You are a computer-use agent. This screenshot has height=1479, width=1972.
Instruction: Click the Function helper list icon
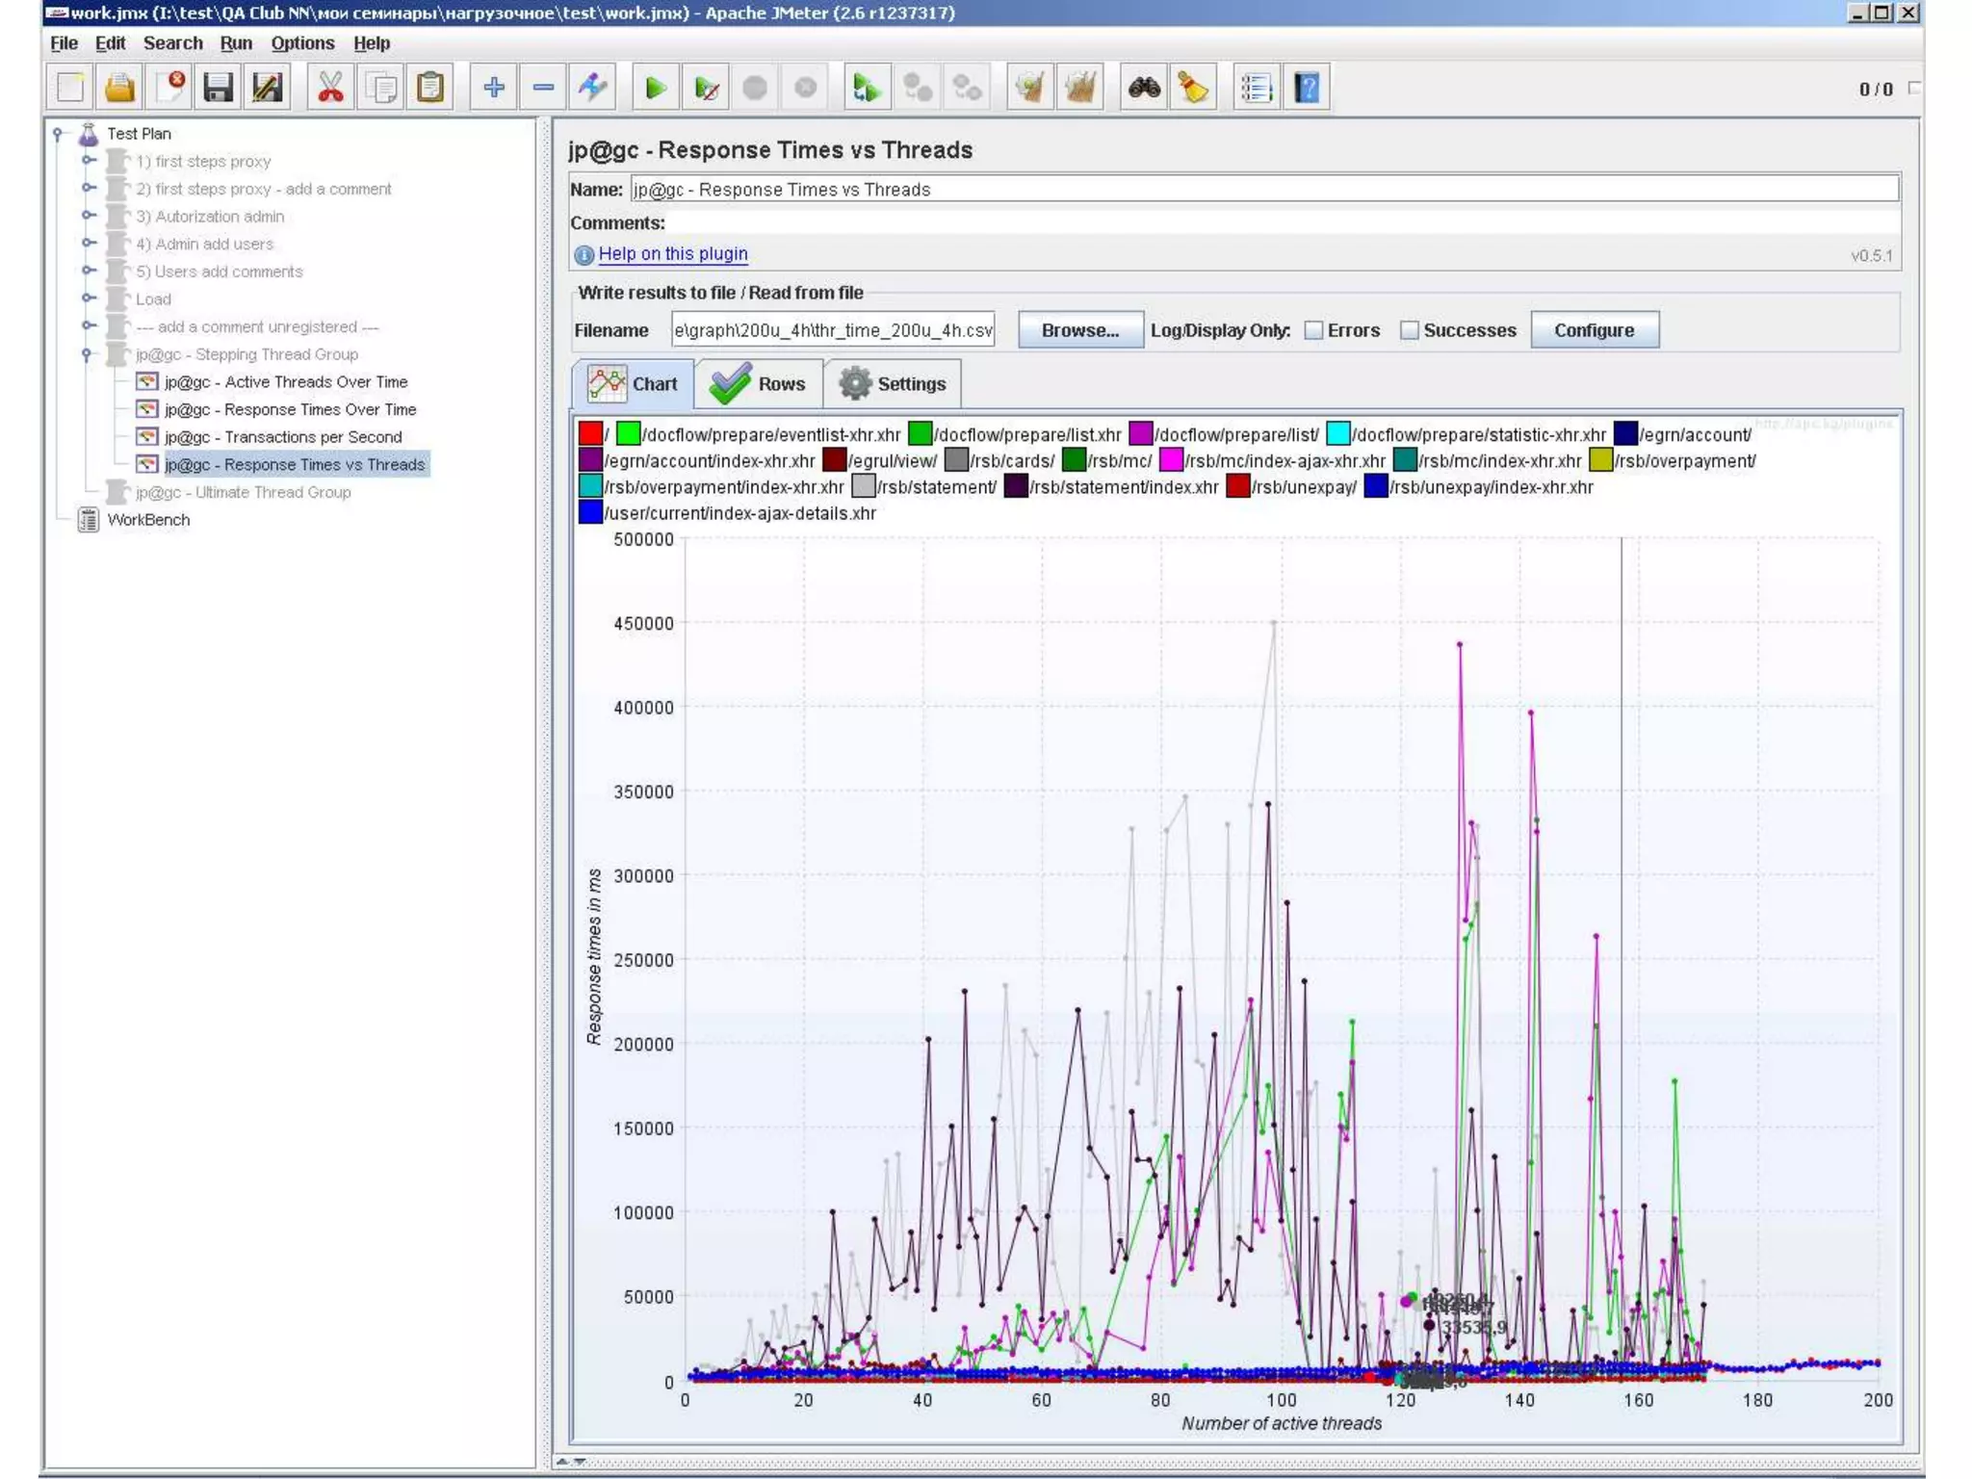[1256, 89]
